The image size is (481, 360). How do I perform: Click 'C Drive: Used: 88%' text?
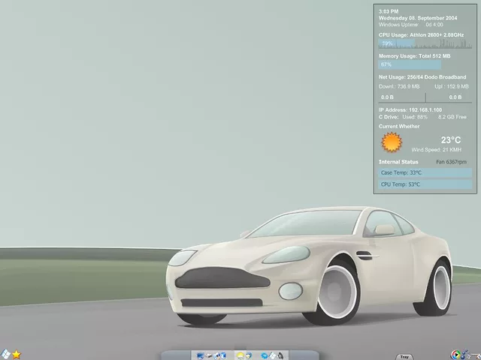point(403,117)
